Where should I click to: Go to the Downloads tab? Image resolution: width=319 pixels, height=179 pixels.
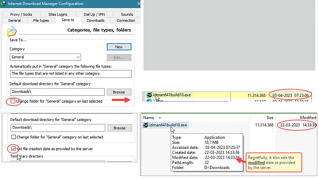pyautogui.click(x=96, y=20)
